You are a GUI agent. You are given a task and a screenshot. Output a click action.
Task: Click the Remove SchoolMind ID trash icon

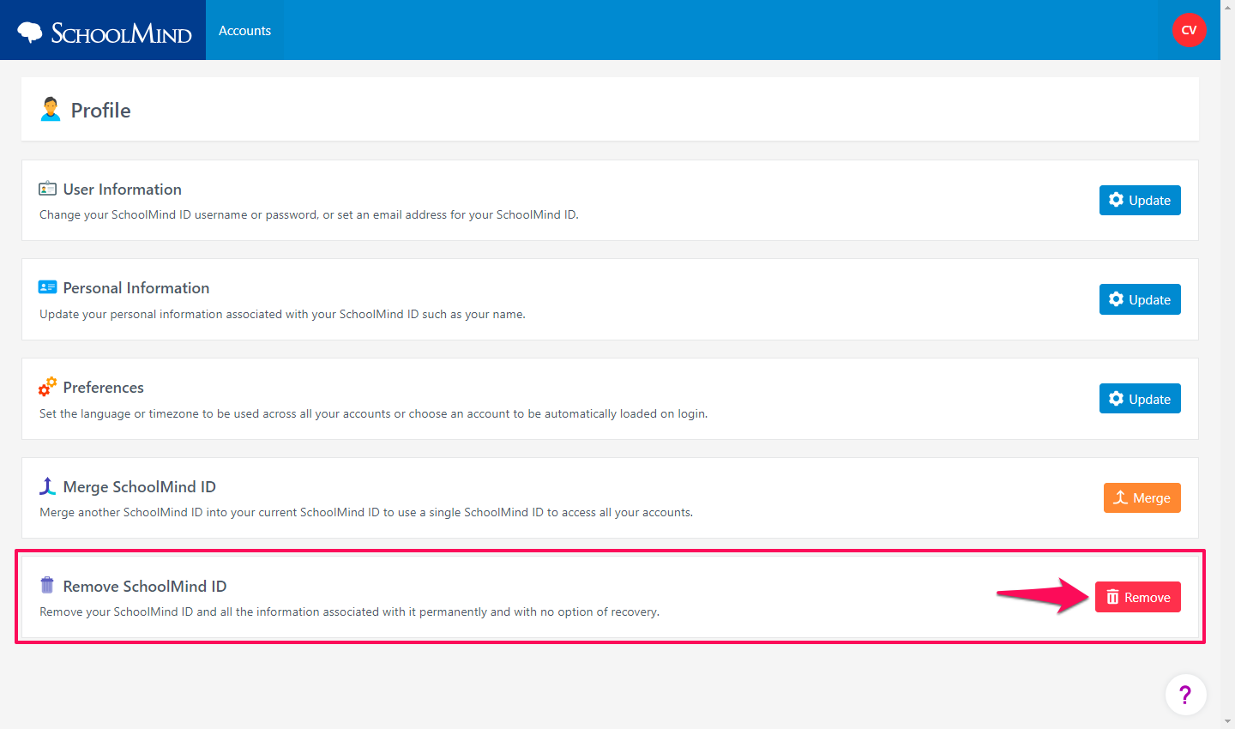tap(47, 585)
